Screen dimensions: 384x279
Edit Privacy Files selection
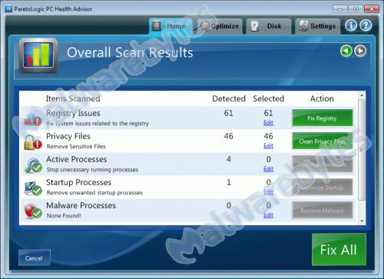click(x=268, y=146)
